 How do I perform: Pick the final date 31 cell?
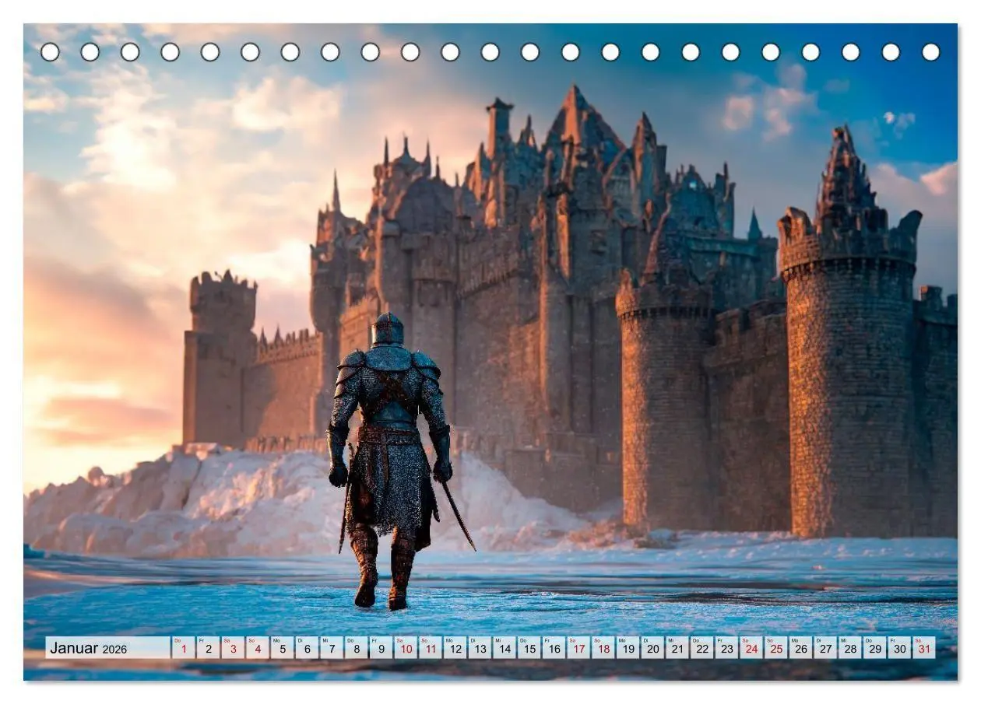click(923, 648)
